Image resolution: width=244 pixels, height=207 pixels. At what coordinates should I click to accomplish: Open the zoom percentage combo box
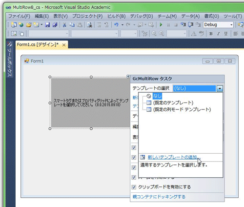[x=177, y=34]
